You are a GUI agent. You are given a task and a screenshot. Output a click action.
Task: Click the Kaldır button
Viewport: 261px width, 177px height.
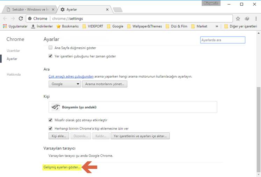coord(101,136)
